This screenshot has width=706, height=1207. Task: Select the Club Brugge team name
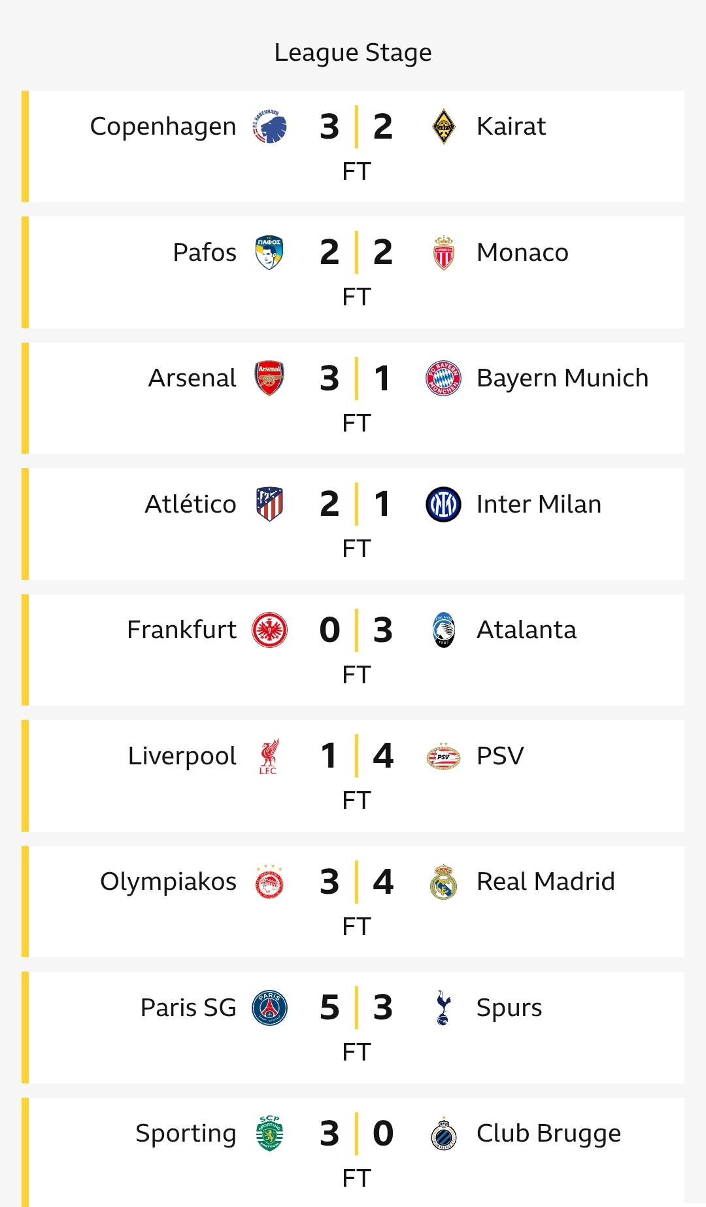tap(548, 1133)
